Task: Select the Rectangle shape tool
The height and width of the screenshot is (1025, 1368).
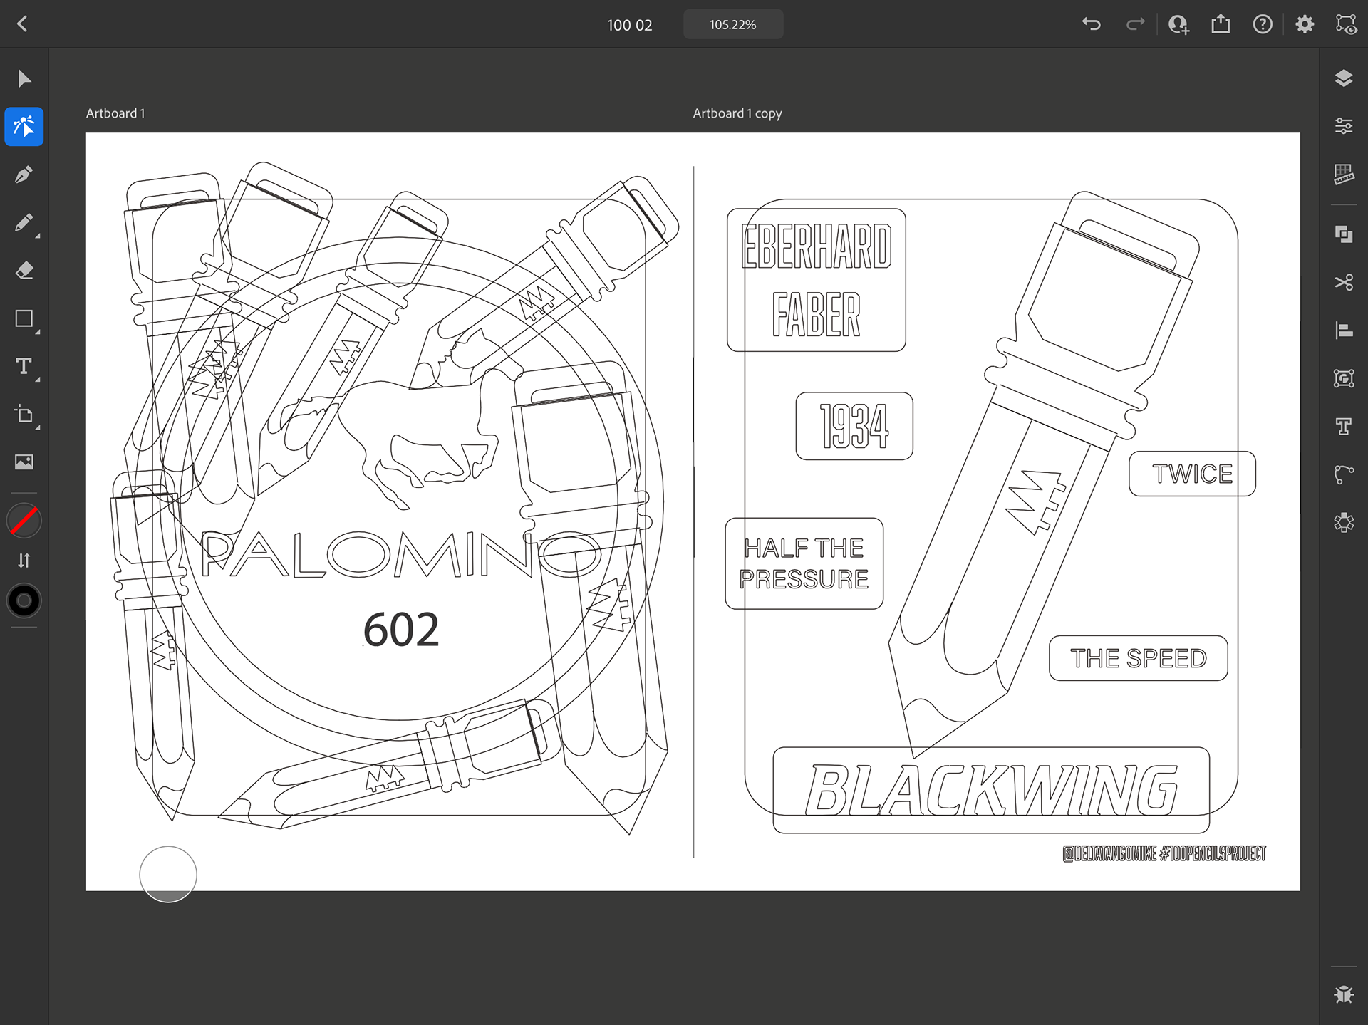Action: click(24, 318)
